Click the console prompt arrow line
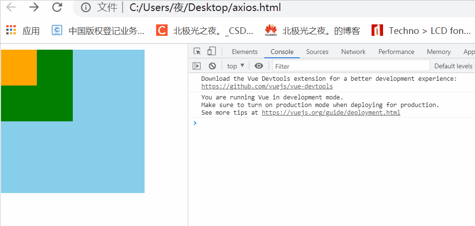The image size is (475, 226). pyautogui.click(x=332, y=123)
